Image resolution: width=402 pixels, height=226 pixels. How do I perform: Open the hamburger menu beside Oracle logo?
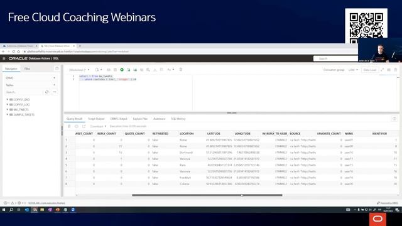[4, 58]
